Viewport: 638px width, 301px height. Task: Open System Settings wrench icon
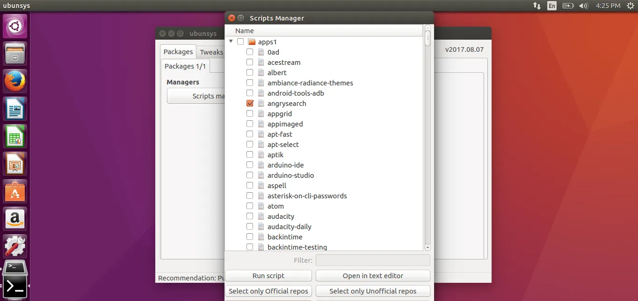[x=15, y=246]
